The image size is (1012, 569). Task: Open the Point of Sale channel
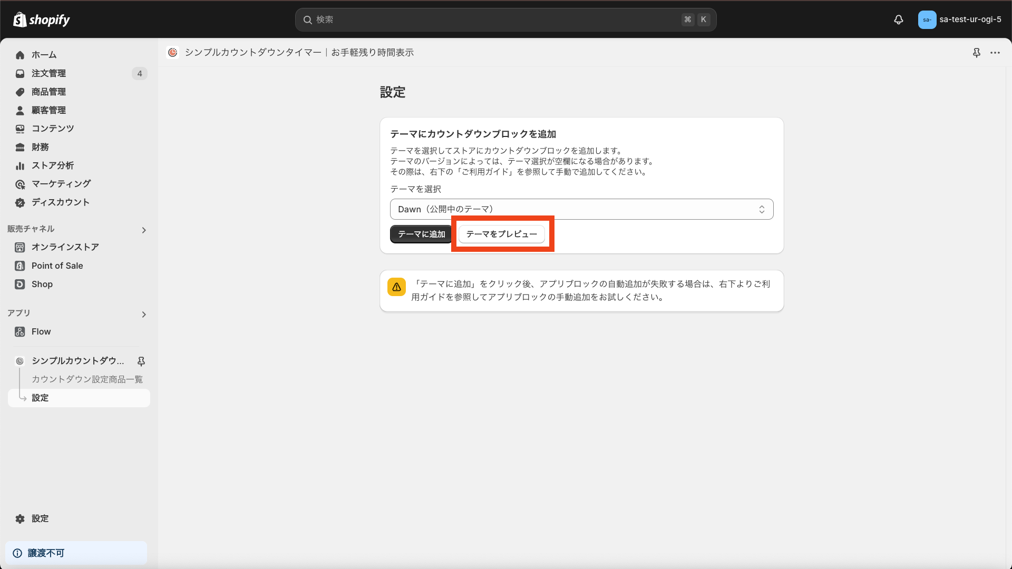click(56, 266)
